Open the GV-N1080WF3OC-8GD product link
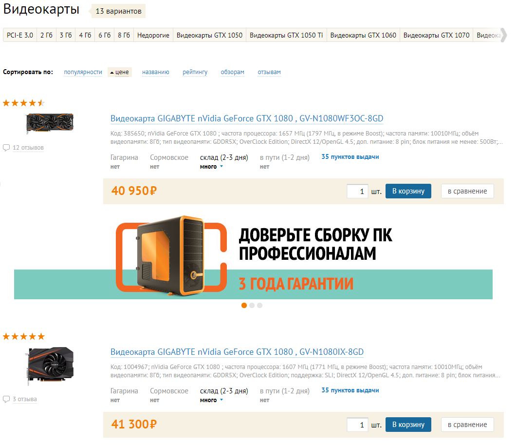Viewport: 516px width, 446px height. click(x=247, y=118)
